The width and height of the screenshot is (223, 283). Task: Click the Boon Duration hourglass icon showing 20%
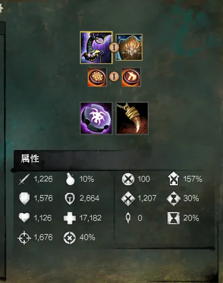point(174,218)
